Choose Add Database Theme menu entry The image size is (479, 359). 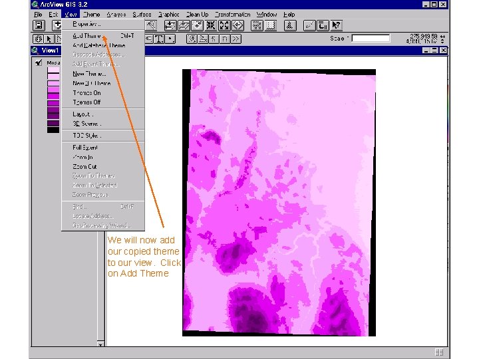(103, 45)
